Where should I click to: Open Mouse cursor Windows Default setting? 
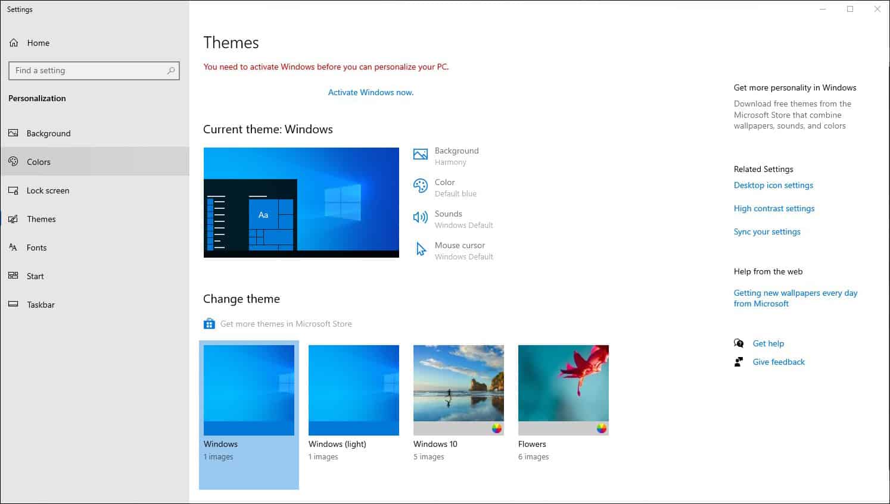click(x=454, y=251)
